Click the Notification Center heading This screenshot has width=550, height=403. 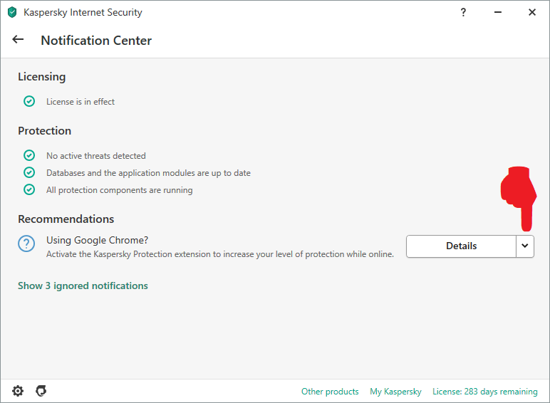click(x=96, y=41)
